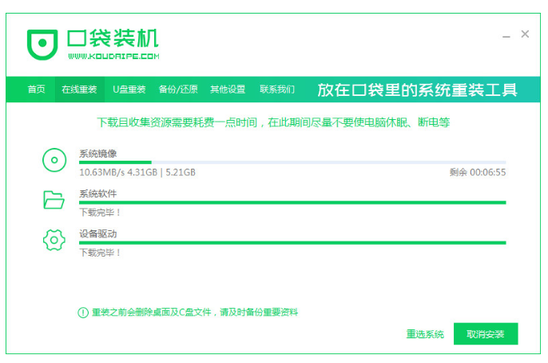Viewport: 548px width, 363px height.
Task: Click the system image disc icon
Action: coord(54,160)
